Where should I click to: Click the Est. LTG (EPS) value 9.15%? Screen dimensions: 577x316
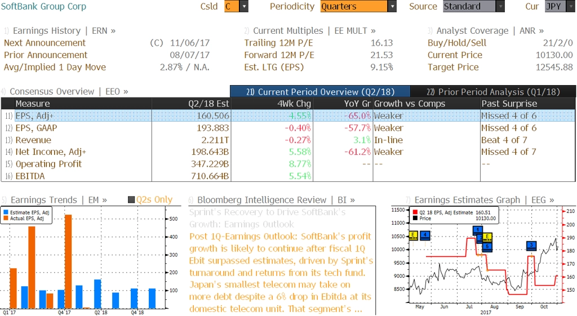click(x=381, y=68)
